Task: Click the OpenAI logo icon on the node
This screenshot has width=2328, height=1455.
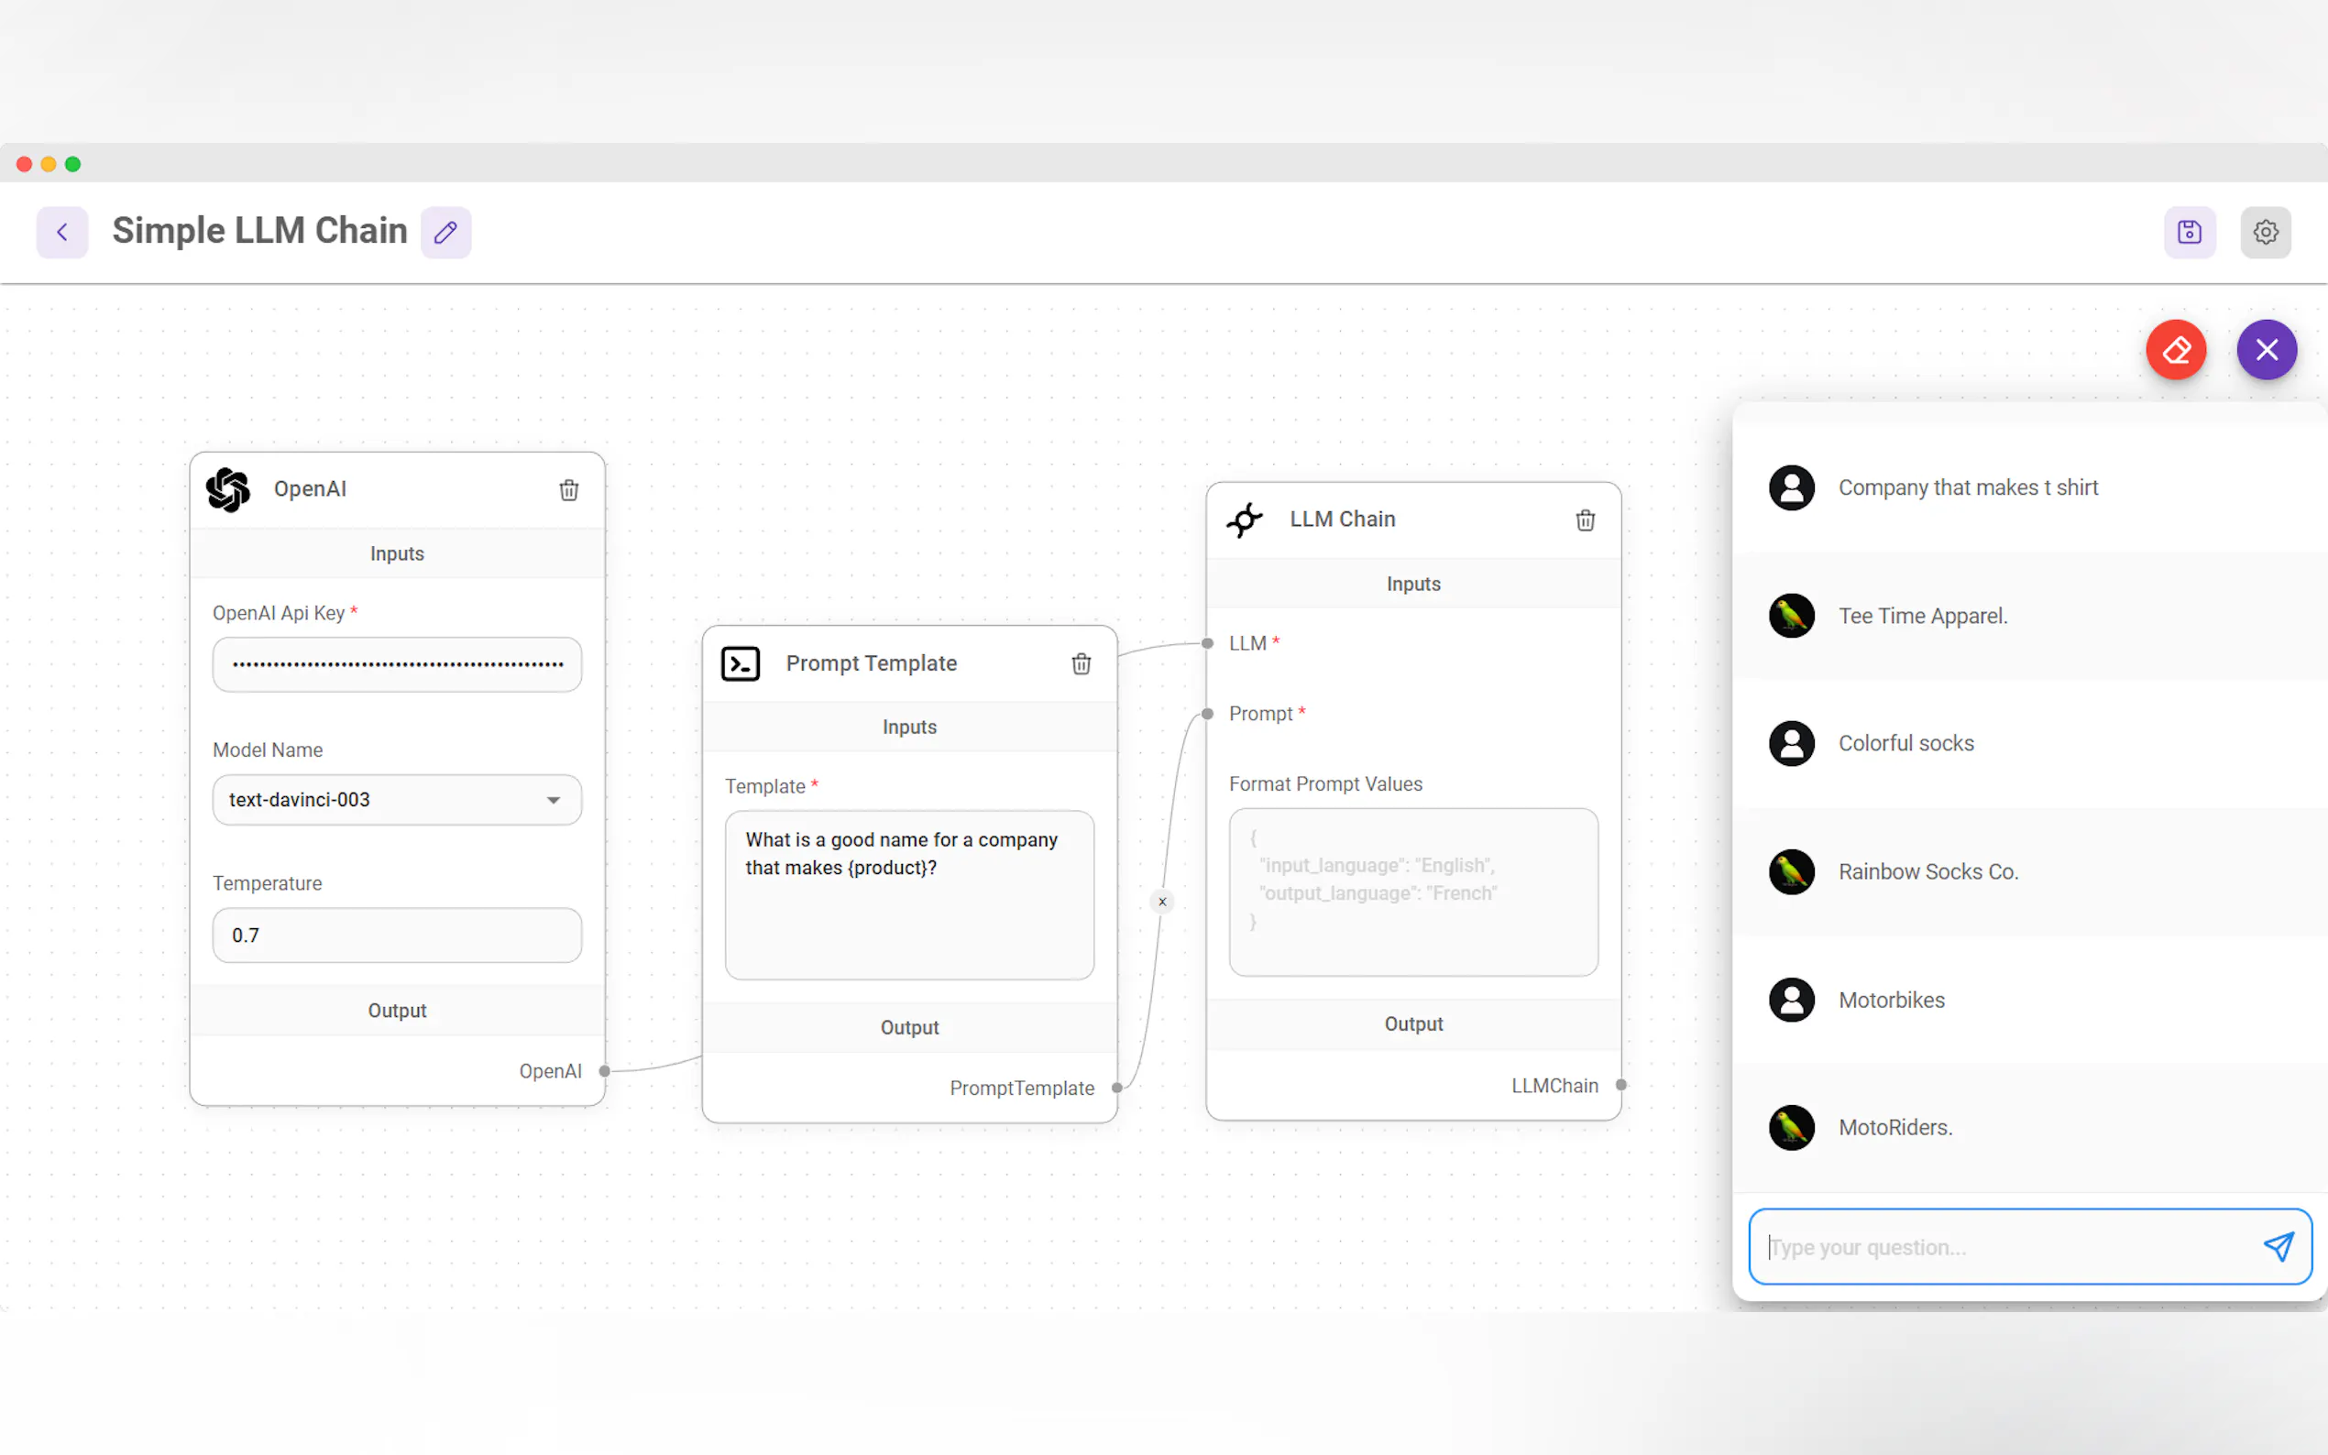Action: pyautogui.click(x=228, y=490)
